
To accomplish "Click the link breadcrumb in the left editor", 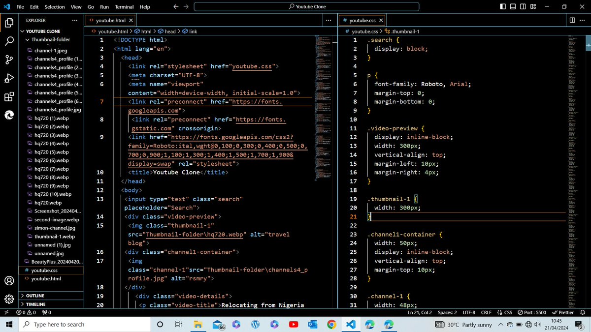I will [190, 31].
